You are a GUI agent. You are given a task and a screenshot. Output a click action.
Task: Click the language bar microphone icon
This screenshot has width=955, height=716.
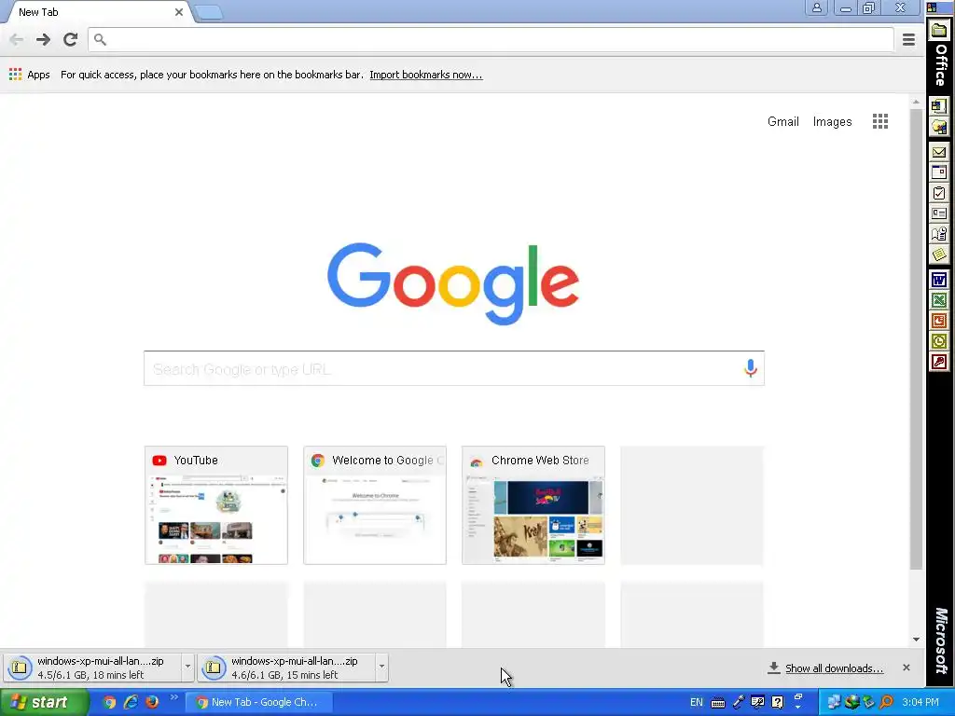[738, 703]
